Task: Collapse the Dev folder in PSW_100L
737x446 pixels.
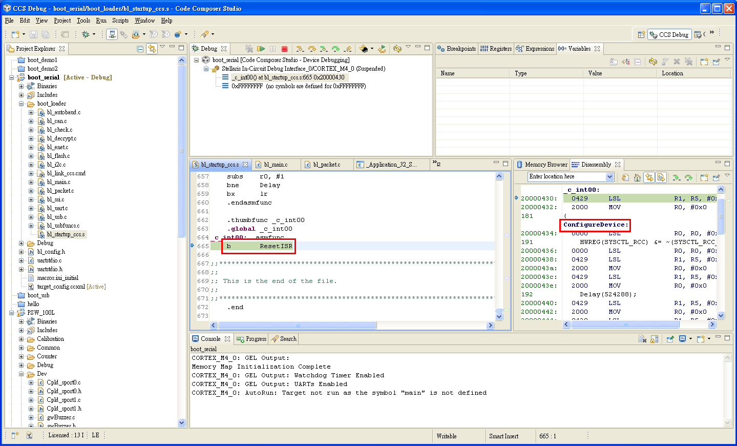Action: coord(21,374)
